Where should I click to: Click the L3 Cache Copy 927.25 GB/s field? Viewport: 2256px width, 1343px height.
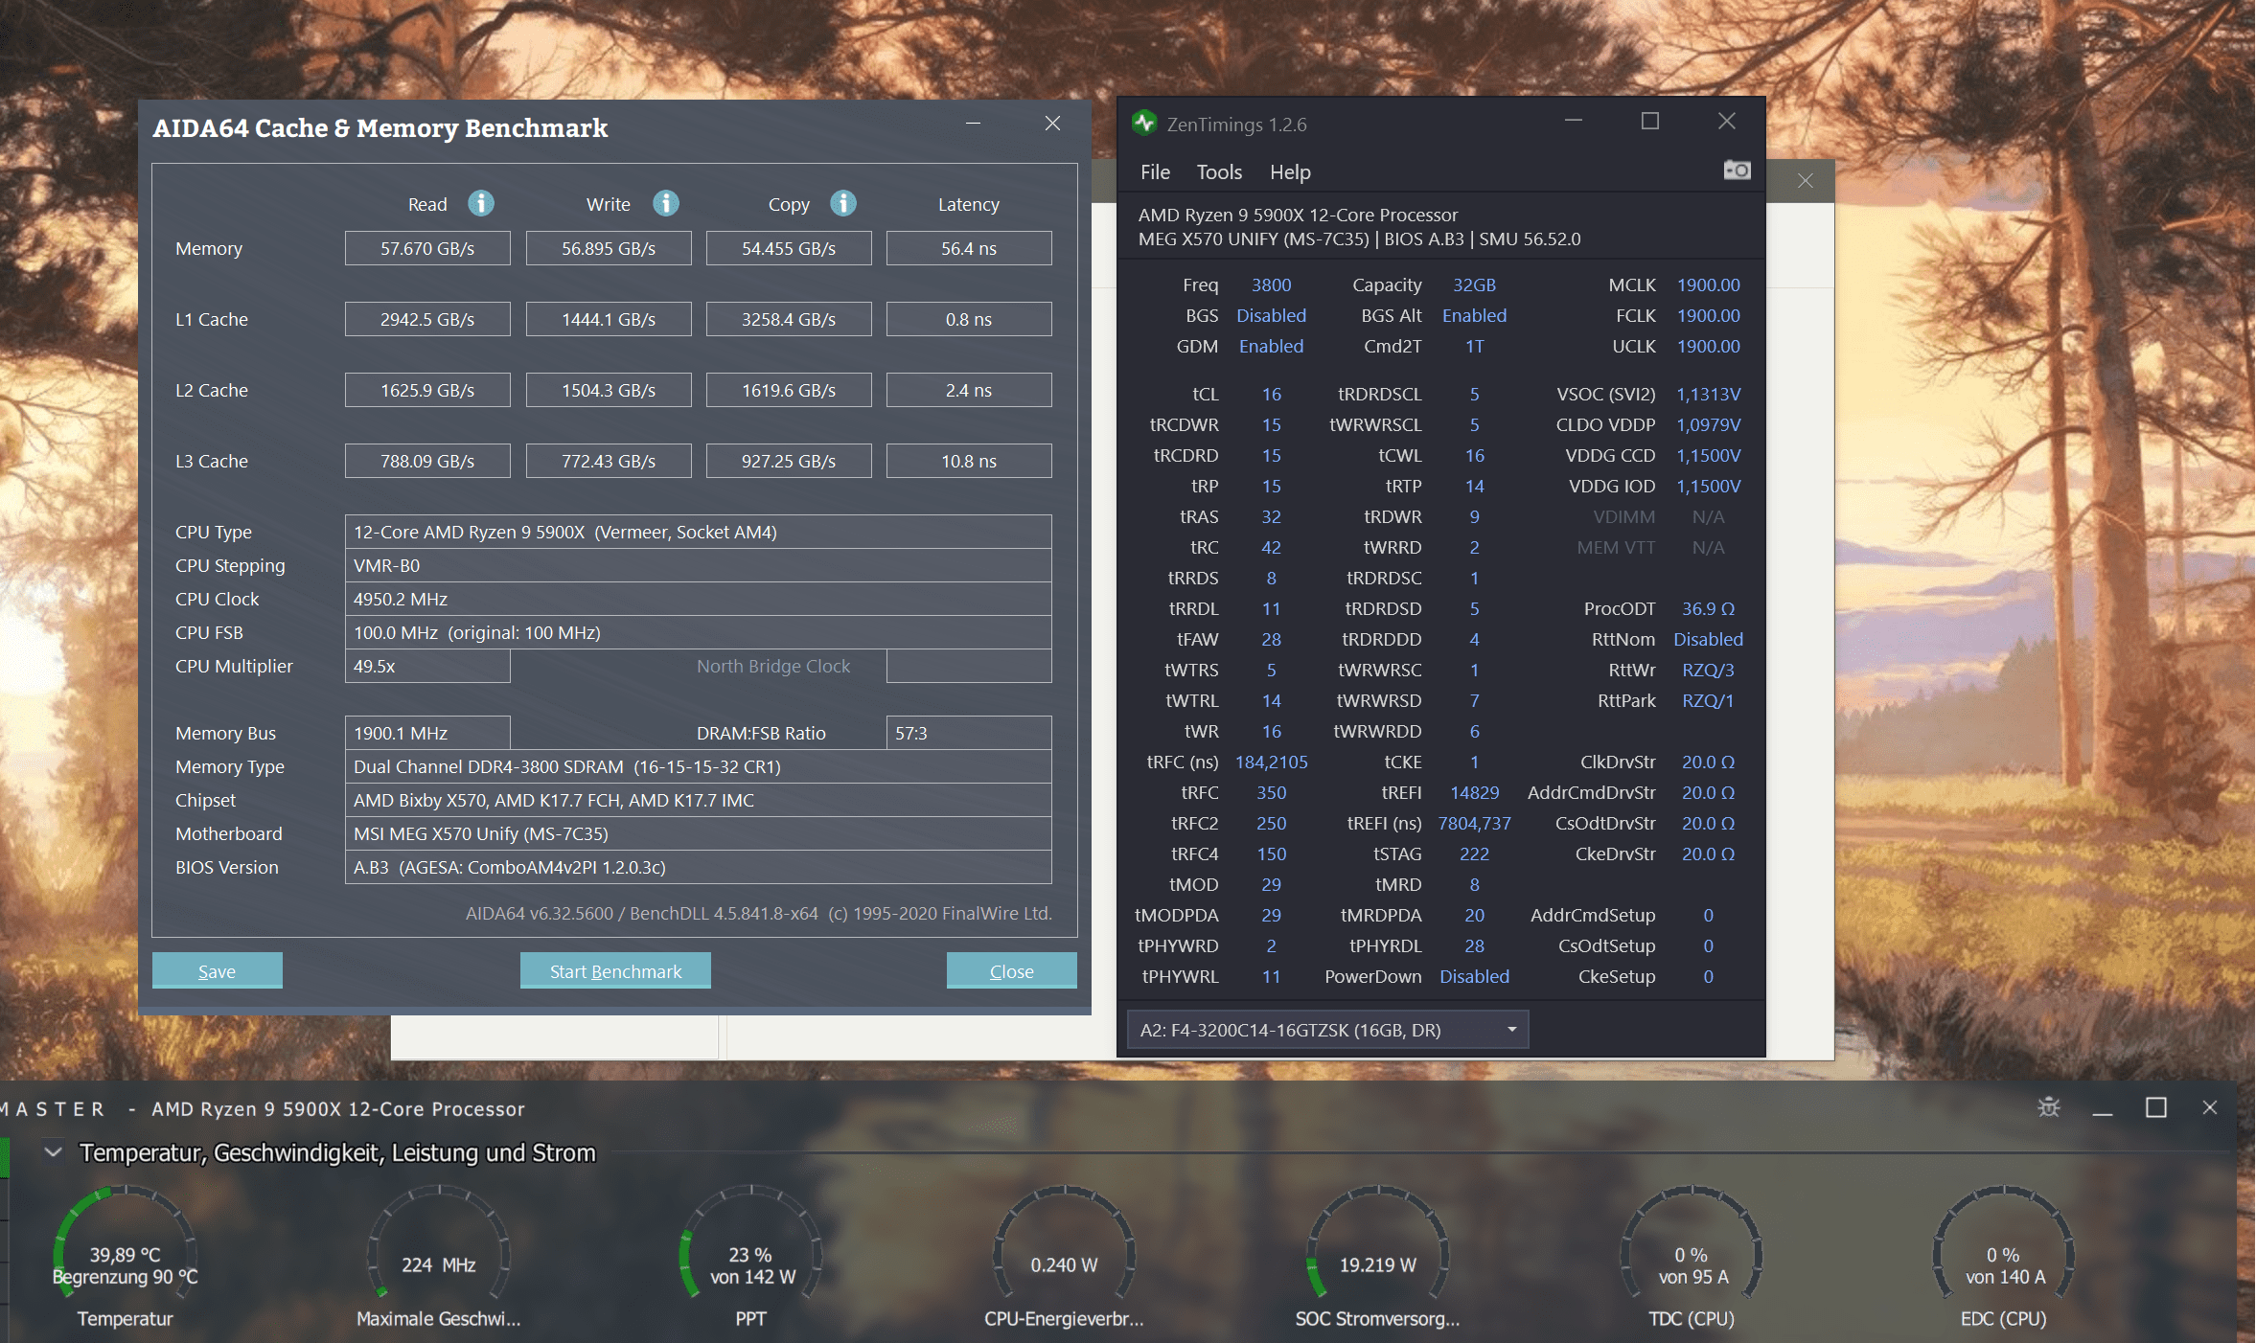pyautogui.click(x=789, y=461)
